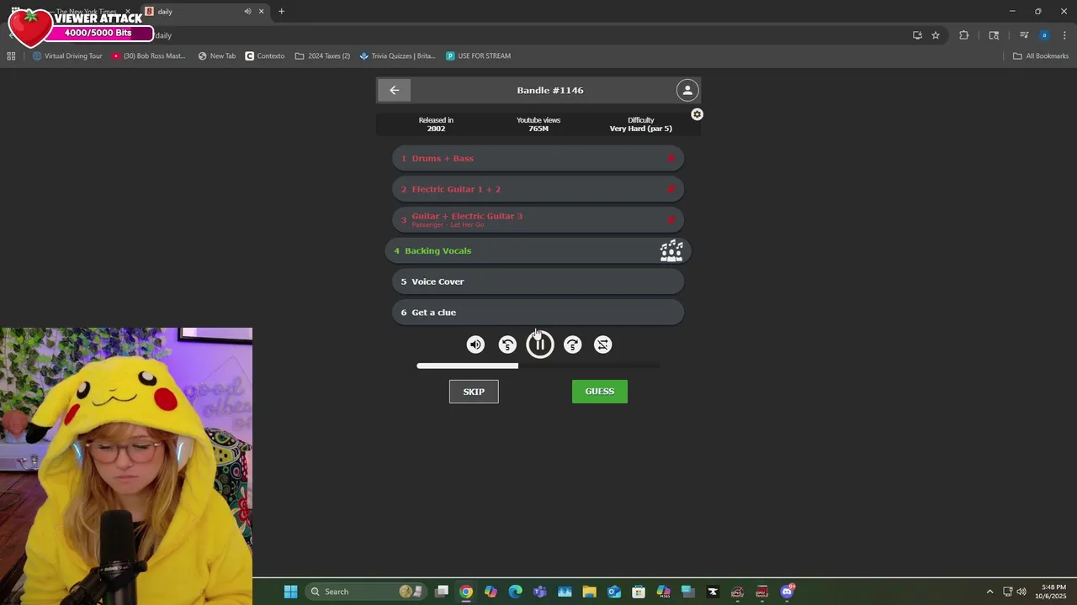Click the taskbar Search box
Image resolution: width=1077 pixels, height=605 pixels.
point(364,592)
